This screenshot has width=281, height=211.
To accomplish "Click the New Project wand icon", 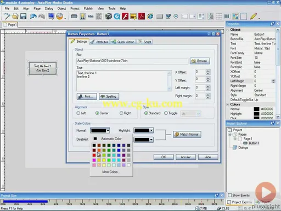I will (7, 16).
